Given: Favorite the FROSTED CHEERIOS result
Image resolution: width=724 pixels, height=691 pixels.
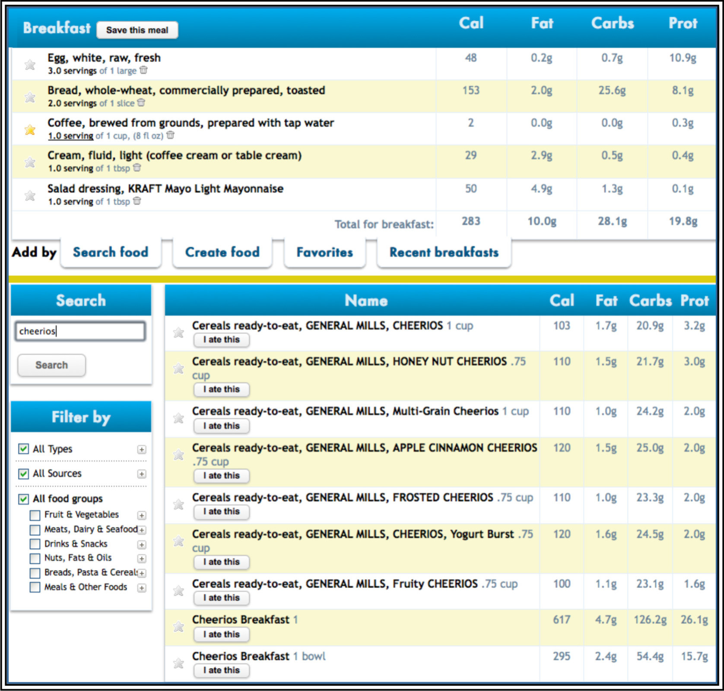Looking at the screenshot, I should (178, 505).
